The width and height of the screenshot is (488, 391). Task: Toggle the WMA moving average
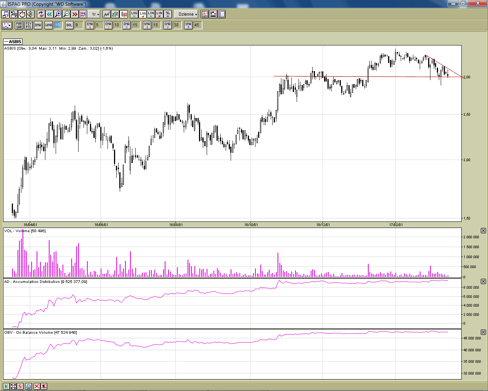[49, 25]
